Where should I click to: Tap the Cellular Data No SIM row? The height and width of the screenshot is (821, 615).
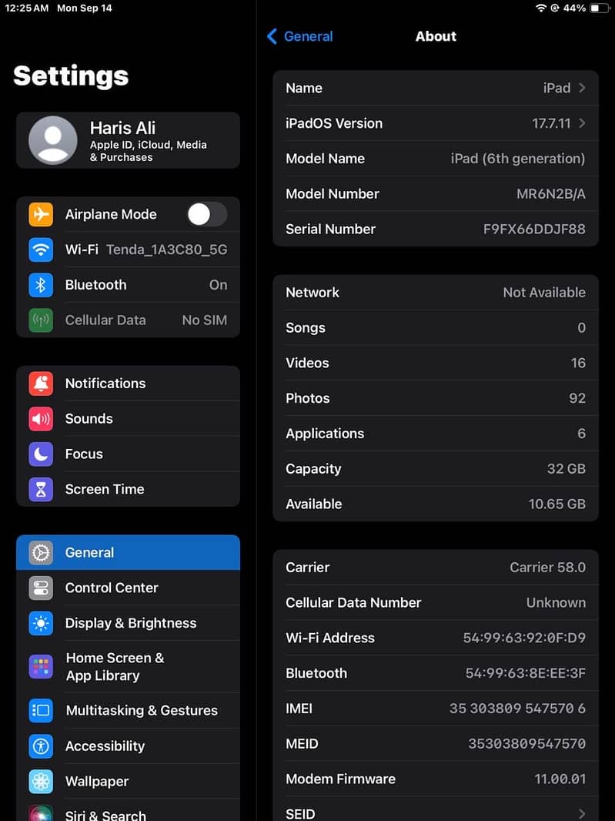tap(129, 320)
